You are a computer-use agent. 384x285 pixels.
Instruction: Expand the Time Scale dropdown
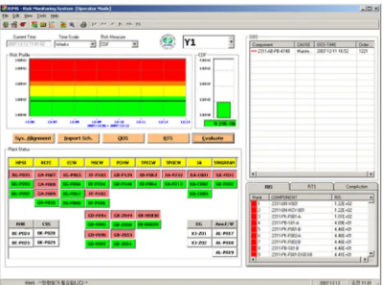[92, 44]
